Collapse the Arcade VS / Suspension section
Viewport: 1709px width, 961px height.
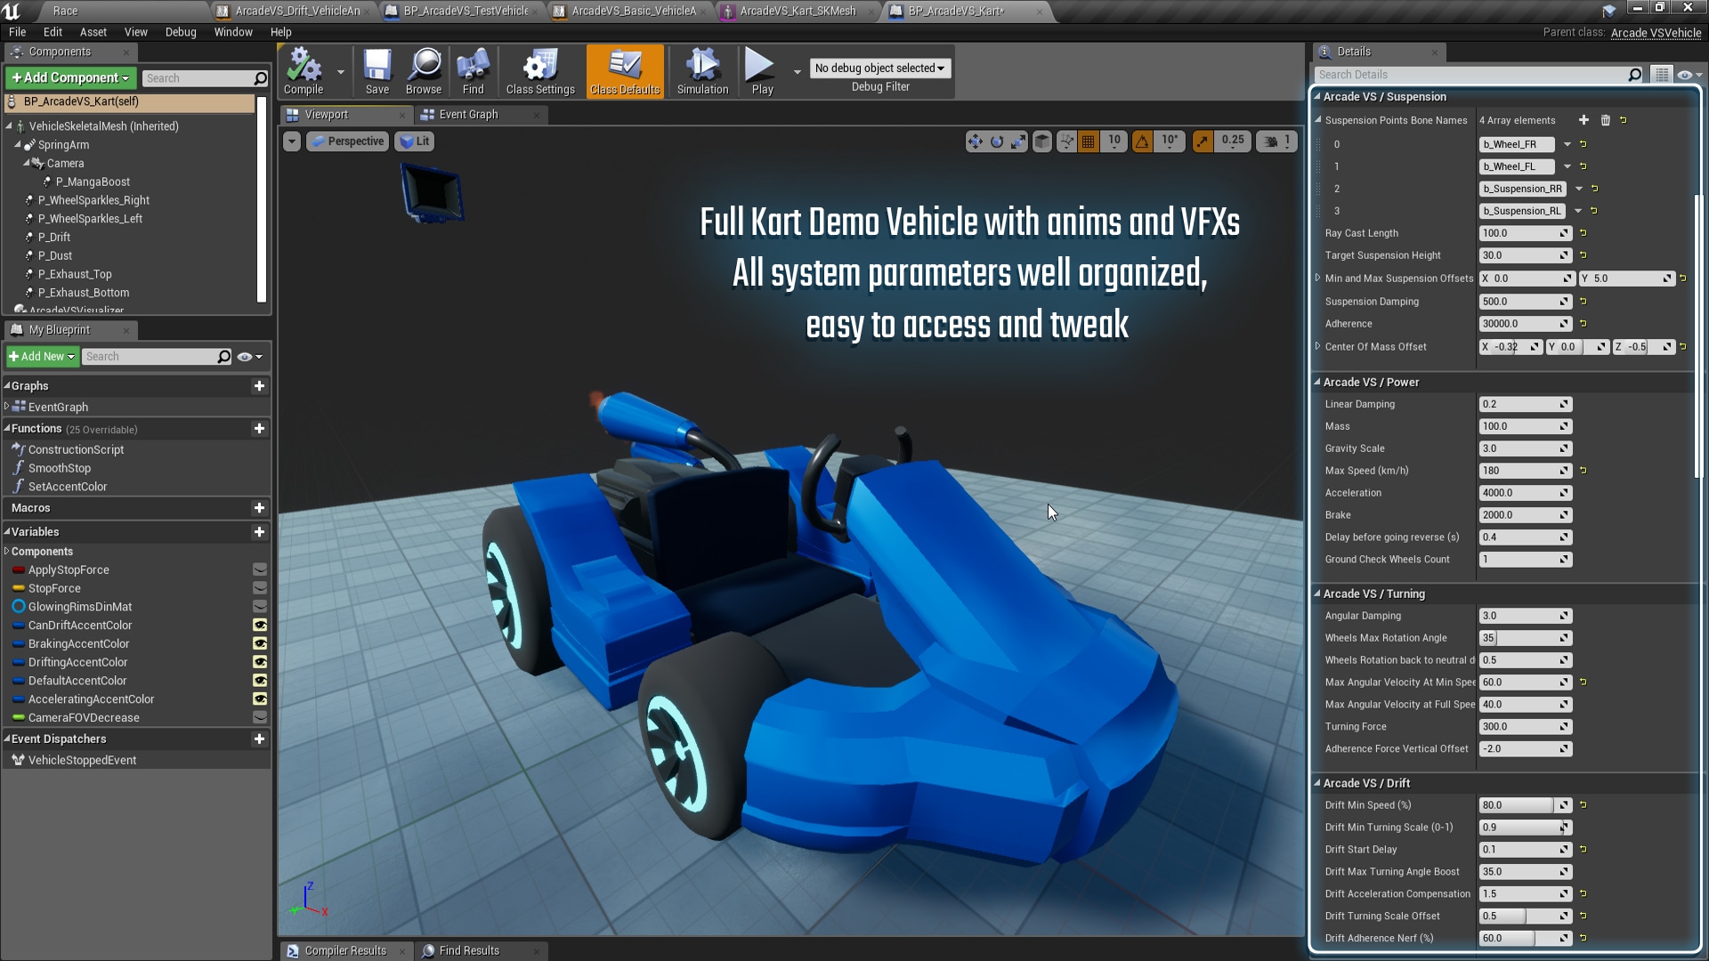click(1318, 96)
